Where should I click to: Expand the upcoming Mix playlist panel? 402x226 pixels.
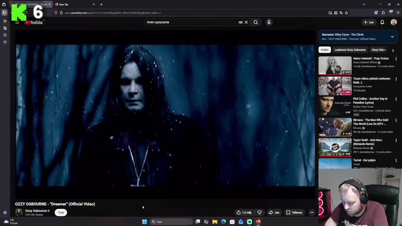392,37
